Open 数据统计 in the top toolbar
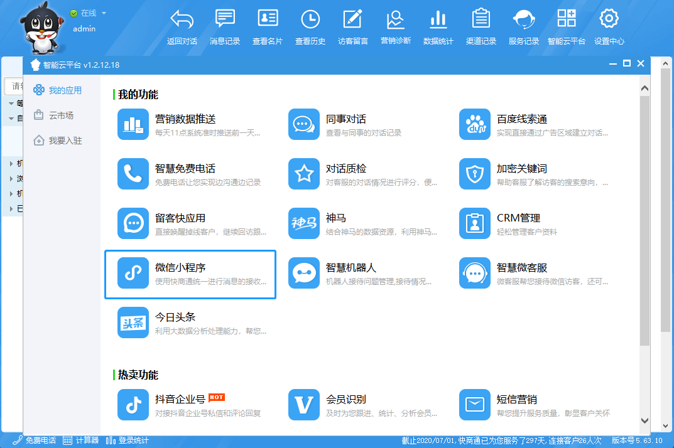The image size is (674, 448). click(x=438, y=28)
